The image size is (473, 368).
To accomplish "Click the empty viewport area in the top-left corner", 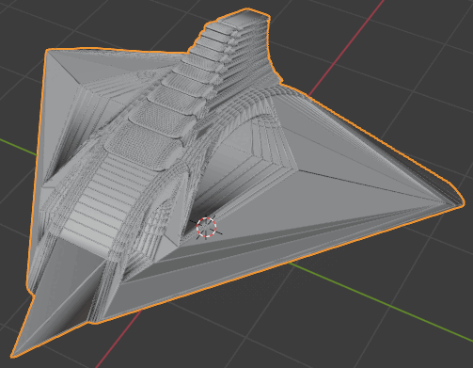I will pyautogui.click(x=19, y=19).
